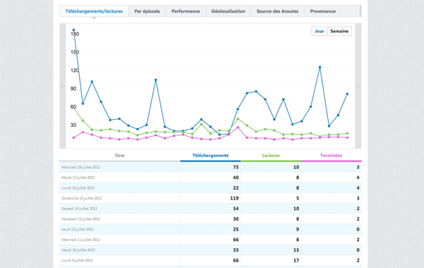Switch chart view to Semaine
The image size is (424, 268).
click(339, 31)
